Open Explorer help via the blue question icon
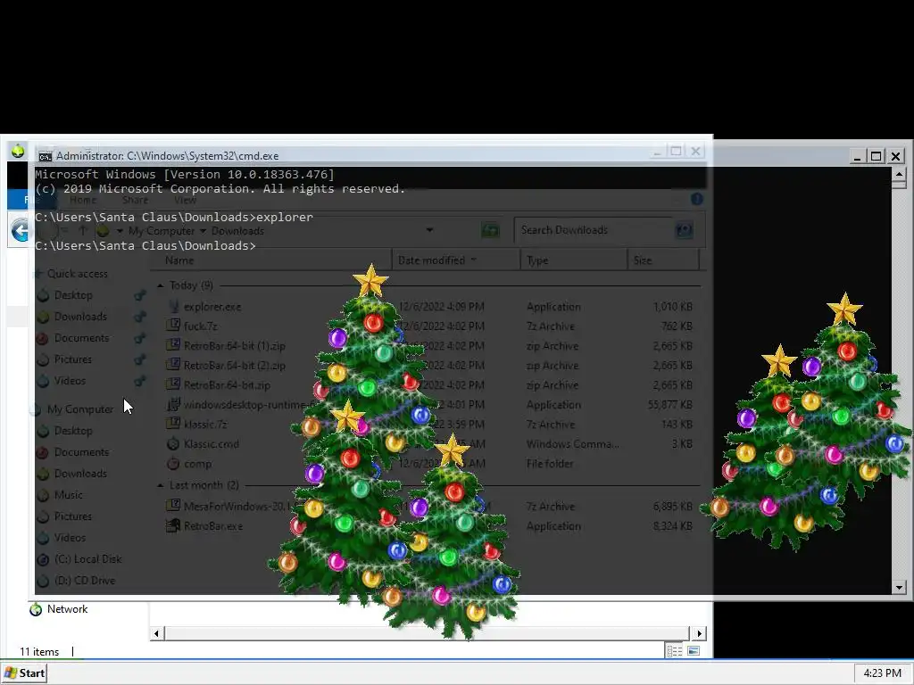Image resolution: width=914 pixels, height=685 pixels. tap(696, 199)
